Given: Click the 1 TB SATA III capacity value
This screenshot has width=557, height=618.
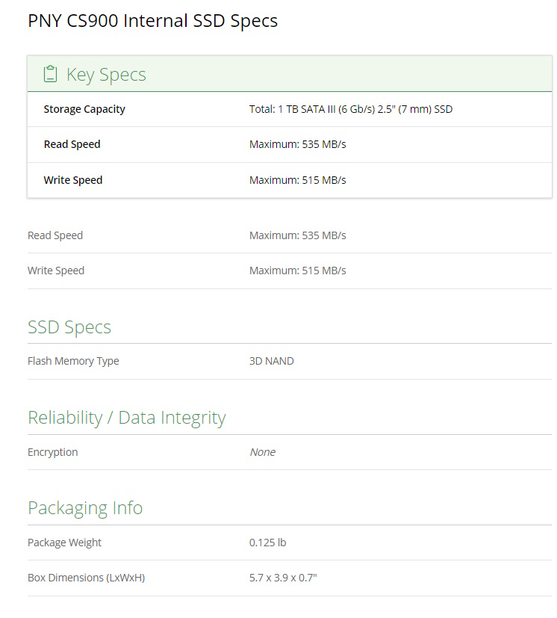Looking at the screenshot, I should 350,109.
